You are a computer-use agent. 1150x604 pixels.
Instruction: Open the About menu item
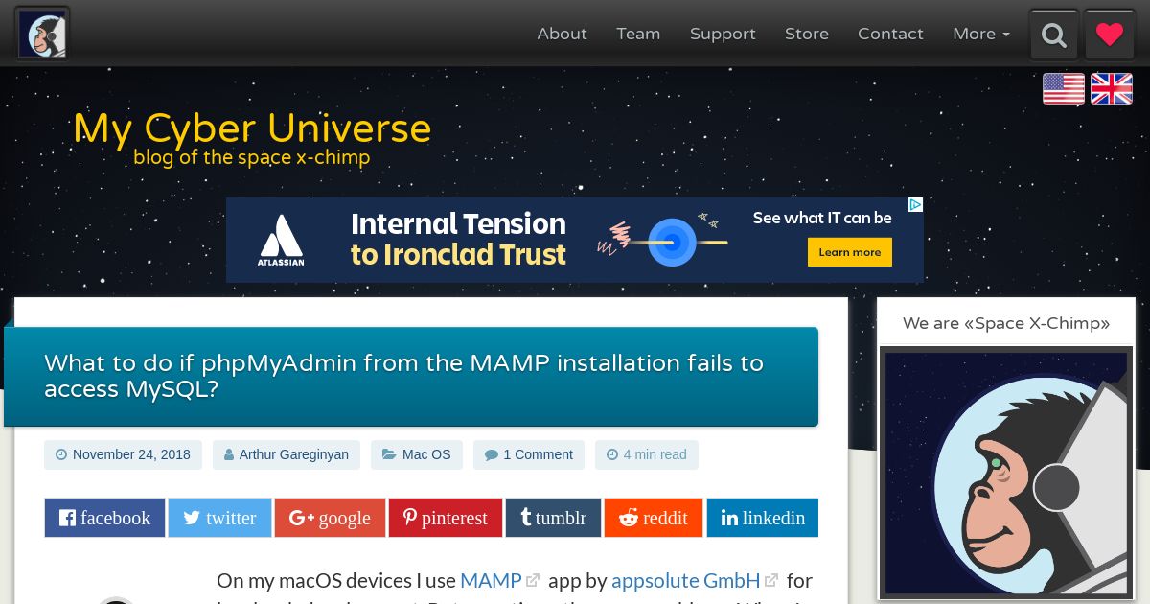(562, 34)
